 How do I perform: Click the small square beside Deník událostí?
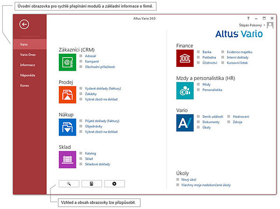198,117
